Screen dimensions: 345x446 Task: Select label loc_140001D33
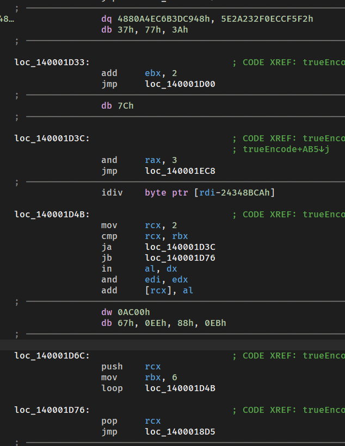pyautogui.click(x=52, y=62)
